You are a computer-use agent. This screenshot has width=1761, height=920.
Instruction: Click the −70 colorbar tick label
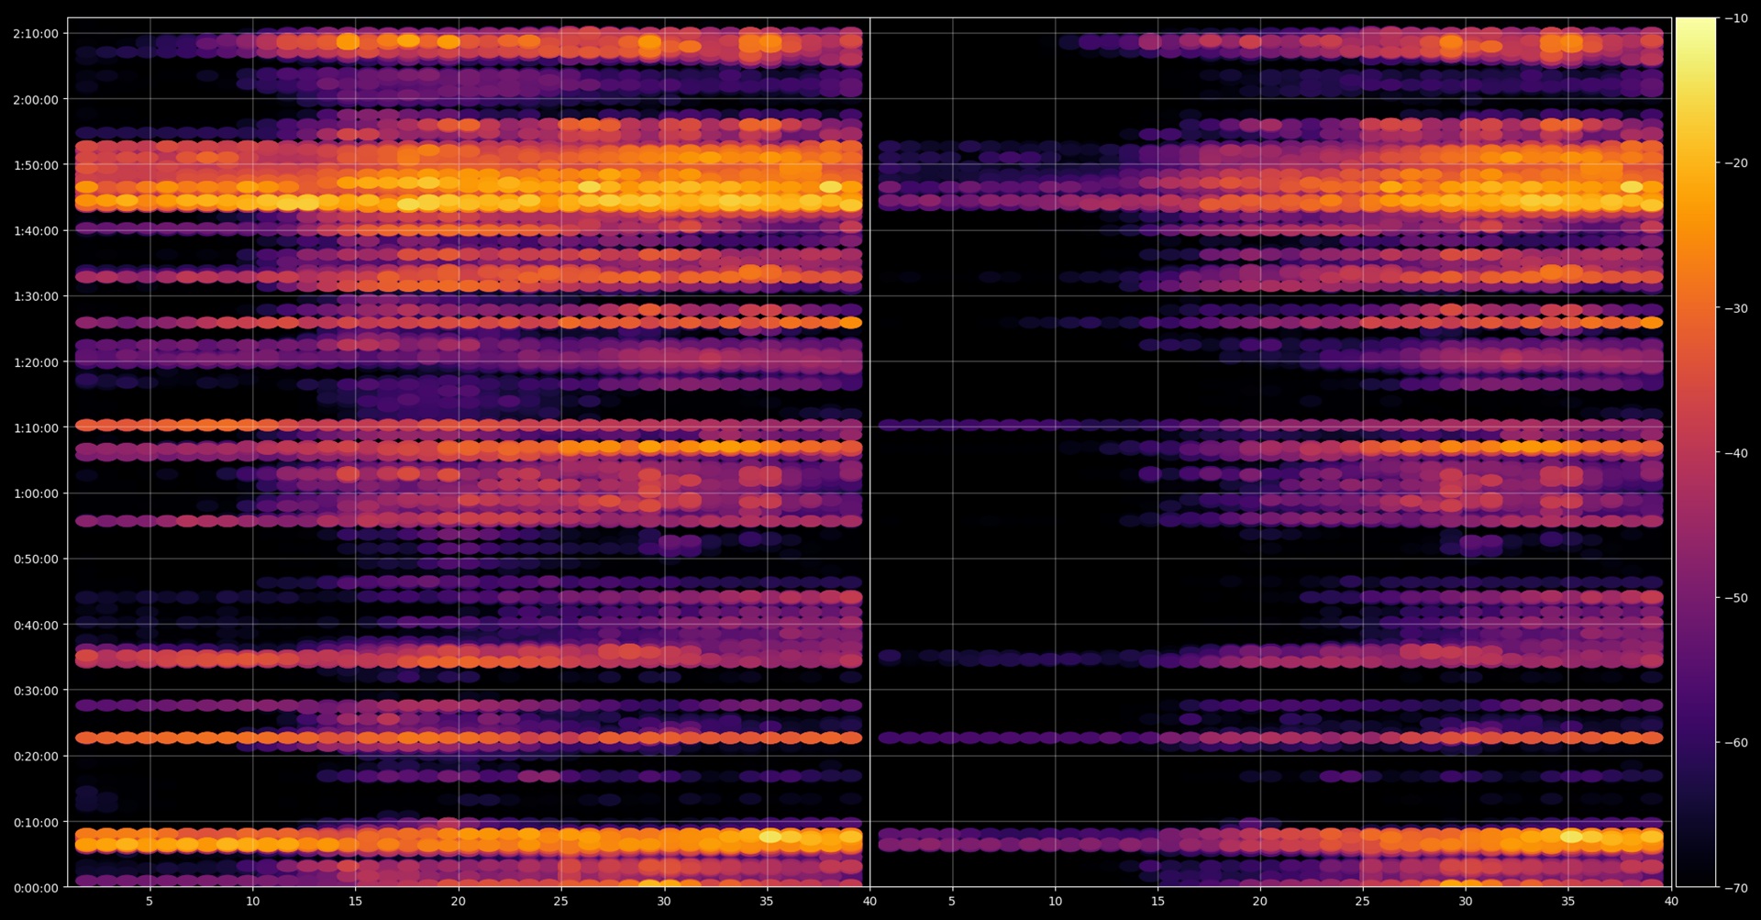pos(1736,888)
